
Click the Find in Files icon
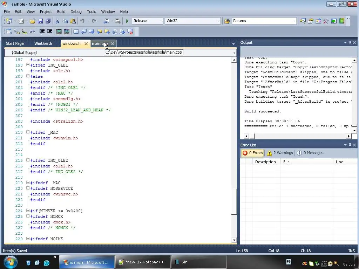[x=227, y=21]
